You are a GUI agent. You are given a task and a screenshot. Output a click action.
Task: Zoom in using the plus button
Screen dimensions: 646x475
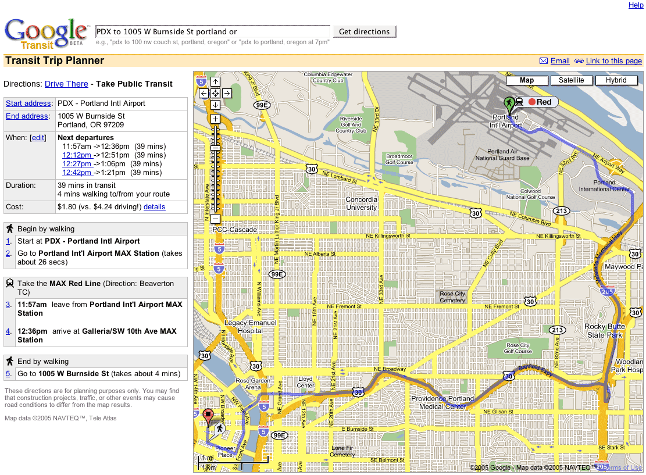(x=215, y=119)
